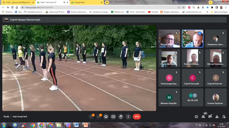
Task: Select Руслан Оляни... participant tile
Action: tap(192, 58)
